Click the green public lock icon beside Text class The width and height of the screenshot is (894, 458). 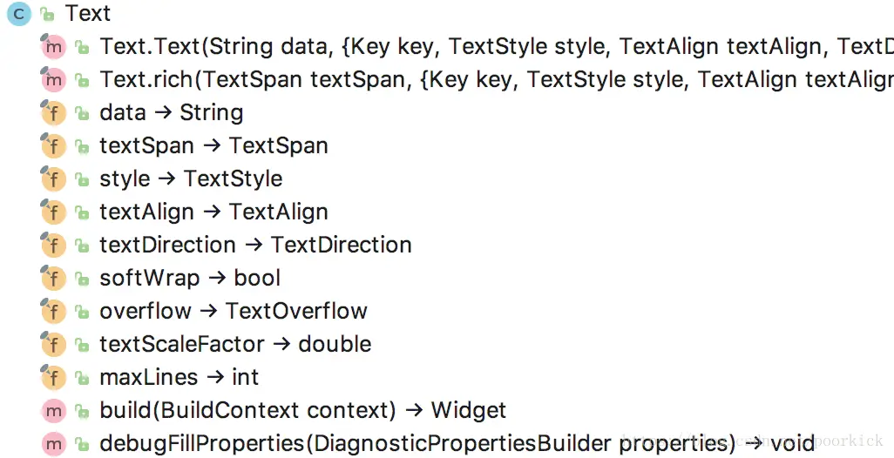point(47,14)
